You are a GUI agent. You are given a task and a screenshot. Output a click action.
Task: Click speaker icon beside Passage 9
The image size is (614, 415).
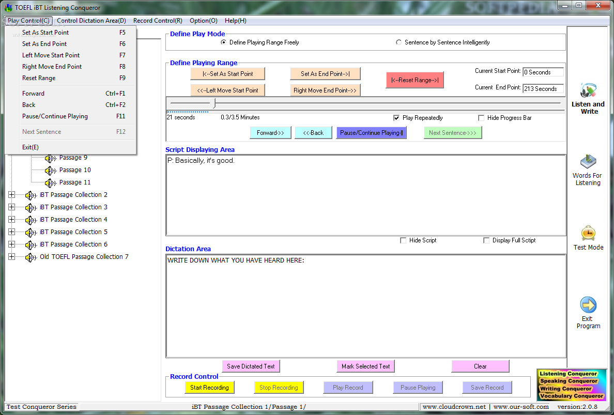point(51,158)
